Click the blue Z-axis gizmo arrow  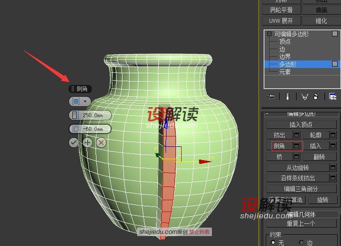pos(166,123)
